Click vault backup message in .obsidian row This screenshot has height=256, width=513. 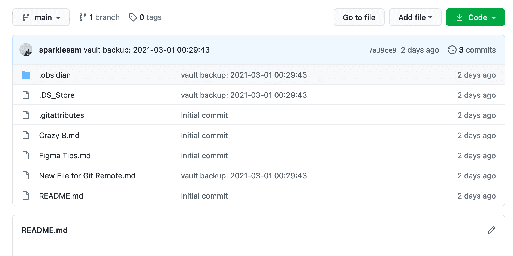(244, 75)
